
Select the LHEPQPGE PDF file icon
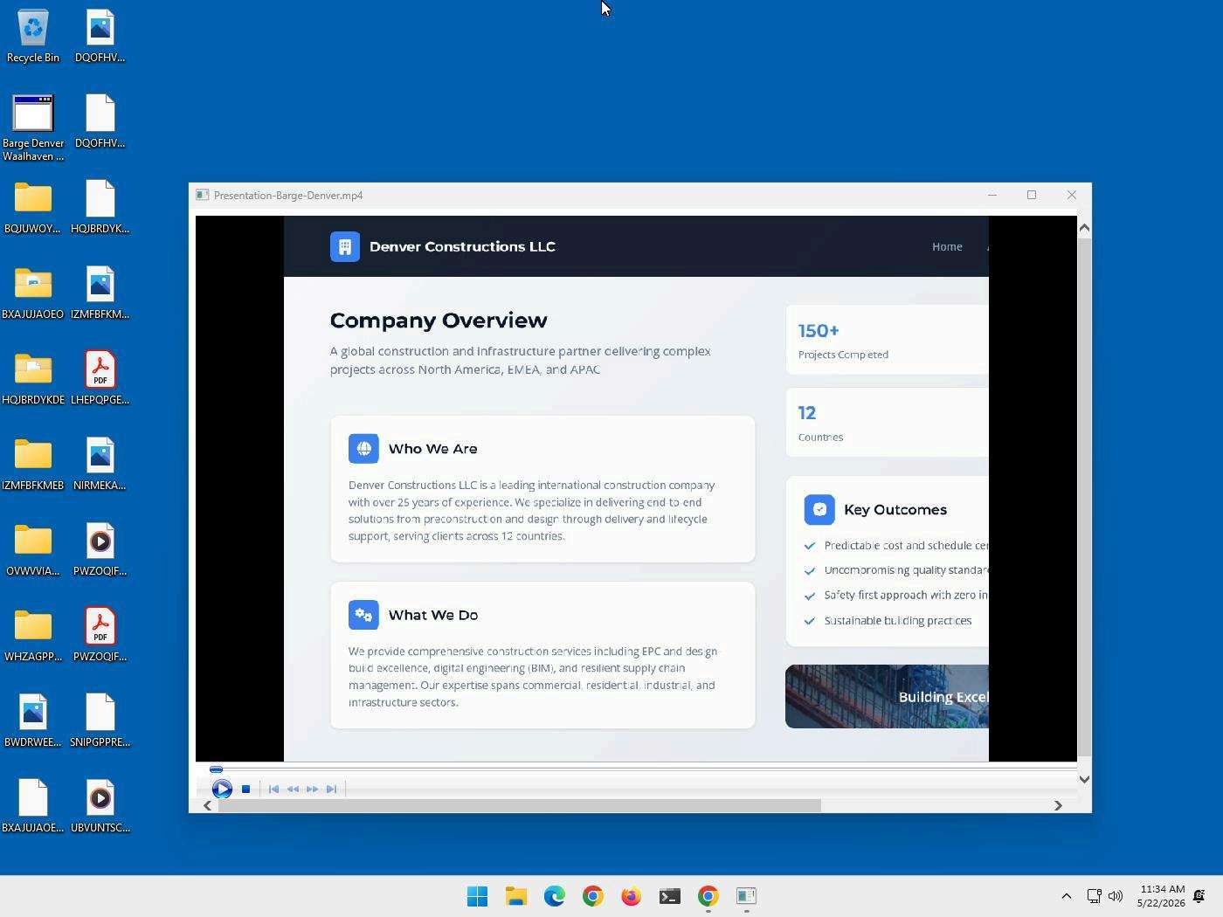100,379
